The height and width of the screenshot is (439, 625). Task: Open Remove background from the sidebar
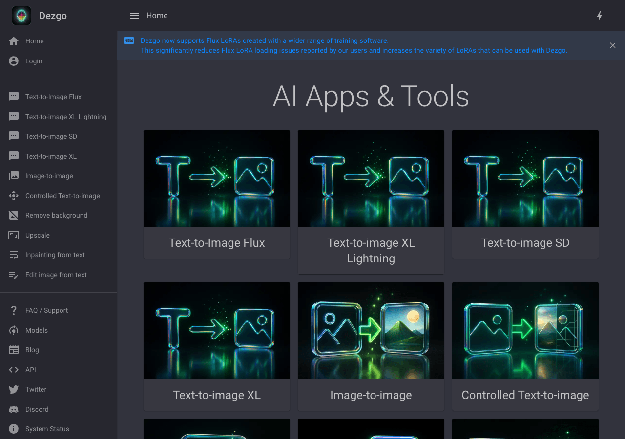tap(59, 215)
